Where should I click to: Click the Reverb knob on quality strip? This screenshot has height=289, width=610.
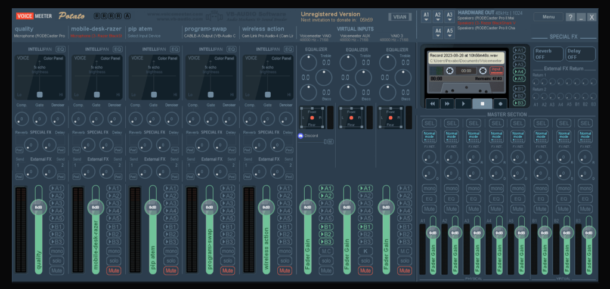(31, 145)
